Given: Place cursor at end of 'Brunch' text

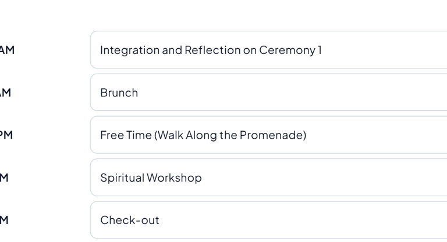Looking at the screenshot, I should tap(139, 92).
